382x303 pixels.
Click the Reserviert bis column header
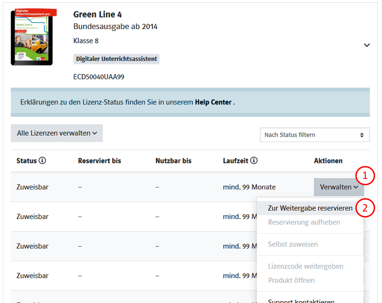(x=99, y=161)
